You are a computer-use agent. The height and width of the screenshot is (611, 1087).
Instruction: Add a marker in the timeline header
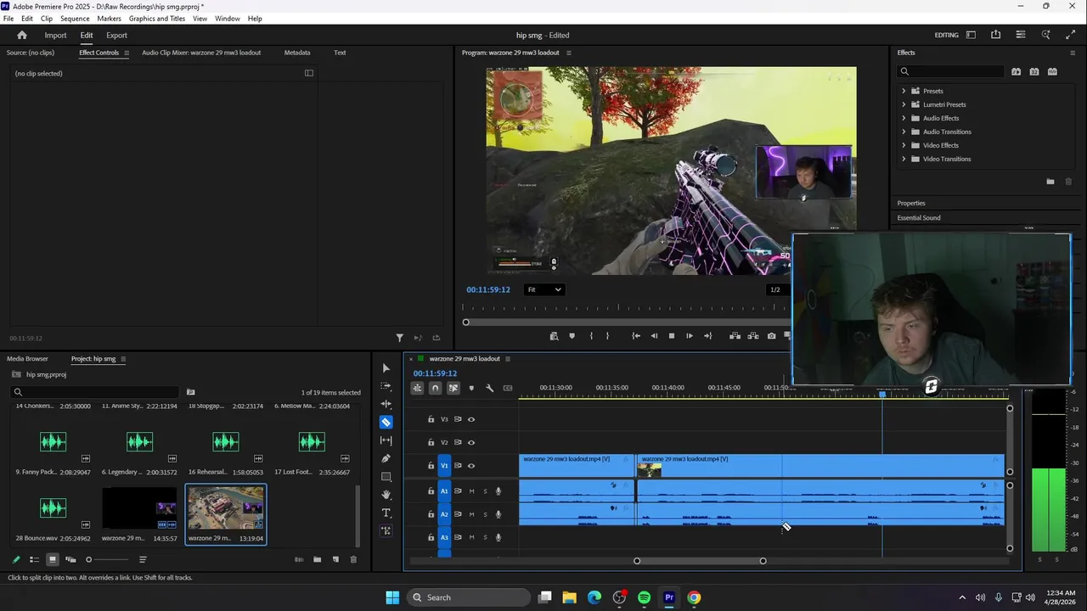471,388
